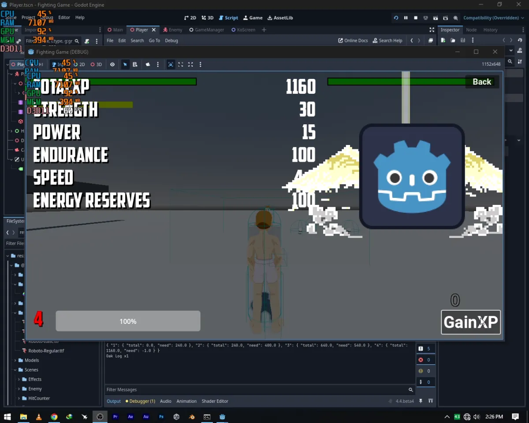Switch to the Output panel
Viewport: 529px width, 423px height.
(x=114, y=401)
